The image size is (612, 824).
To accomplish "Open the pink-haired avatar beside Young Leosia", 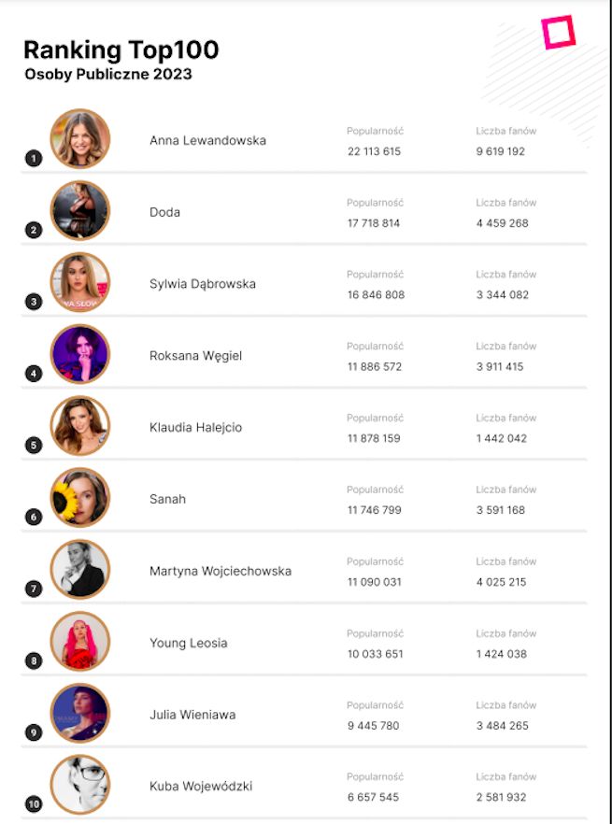I will coord(80,641).
